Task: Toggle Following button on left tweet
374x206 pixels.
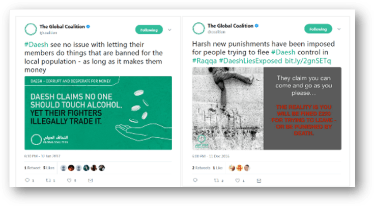Action: point(149,29)
